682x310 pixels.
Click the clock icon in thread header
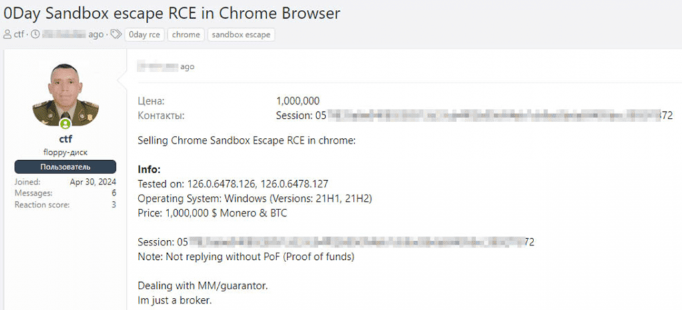35,35
